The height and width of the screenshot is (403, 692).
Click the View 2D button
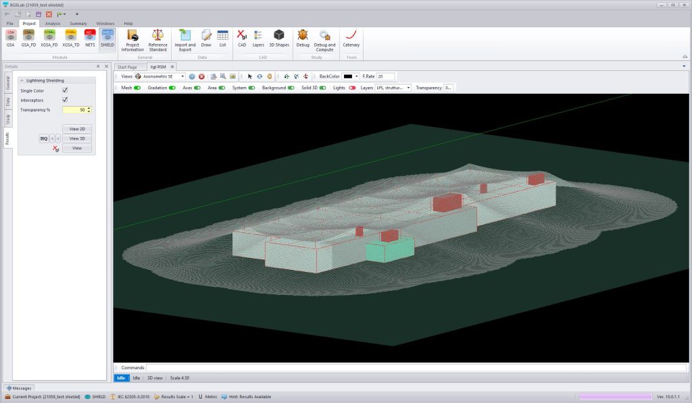(77, 128)
